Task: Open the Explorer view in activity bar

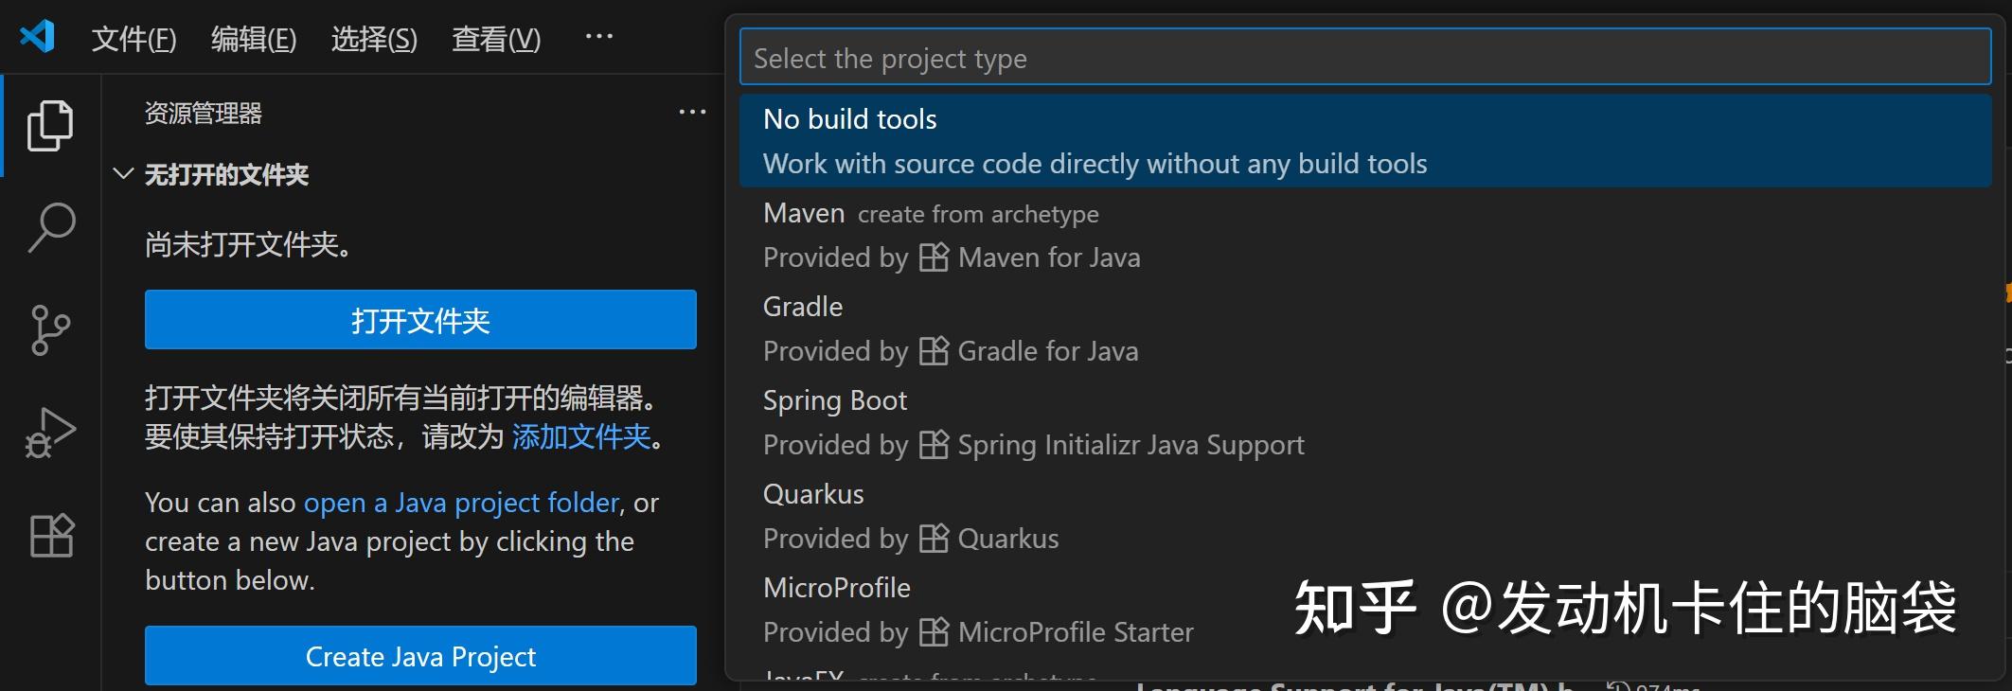Action: coord(50,125)
